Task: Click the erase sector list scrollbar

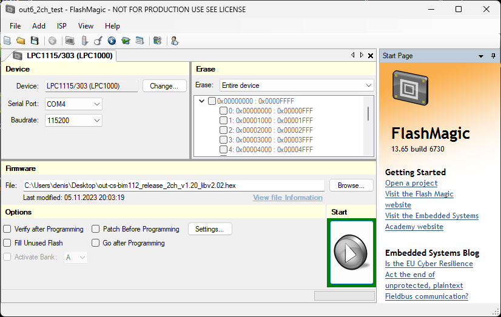Action: point(368,114)
